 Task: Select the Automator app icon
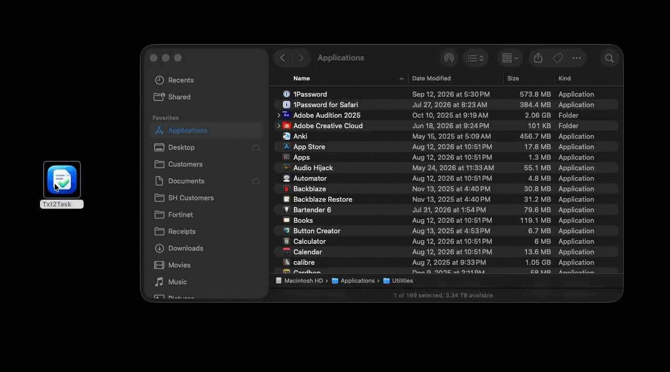[287, 178]
